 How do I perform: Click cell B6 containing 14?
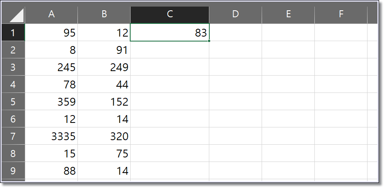click(104, 119)
